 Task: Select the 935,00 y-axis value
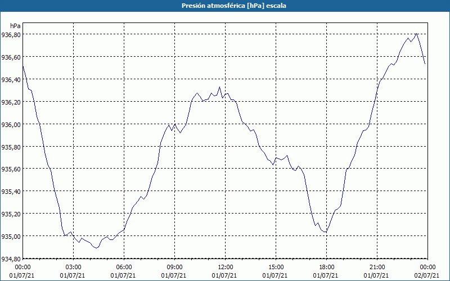(x=11, y=236)
